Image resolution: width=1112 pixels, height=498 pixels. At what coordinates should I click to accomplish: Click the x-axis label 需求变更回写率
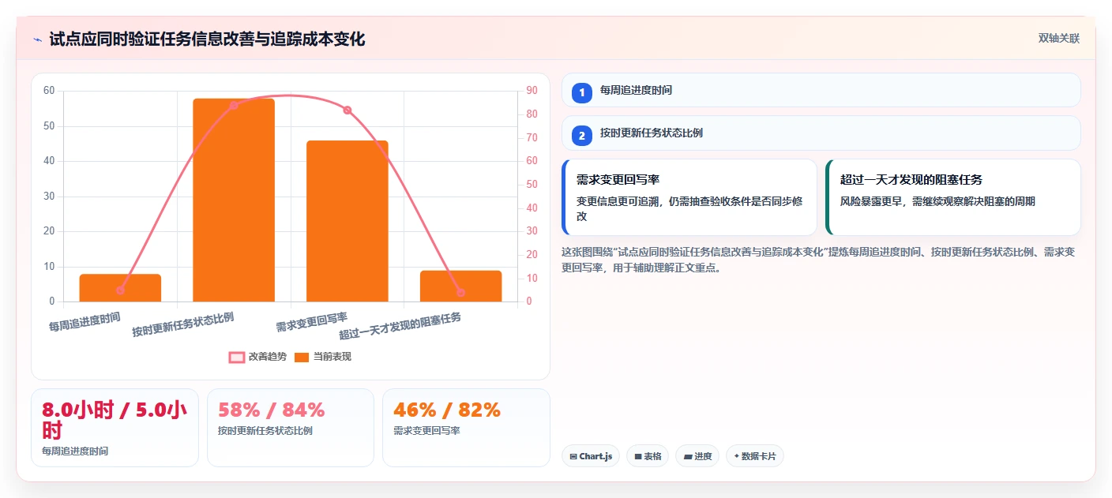tap(311, 322)
